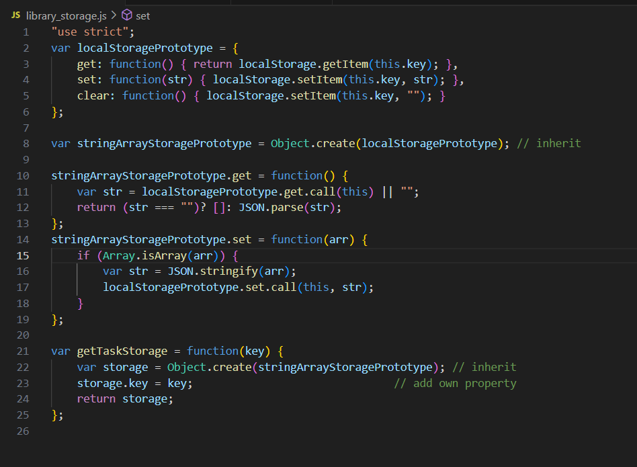Click 'get.call' on line 11
The image size is (637, 467).
[310, 192]
